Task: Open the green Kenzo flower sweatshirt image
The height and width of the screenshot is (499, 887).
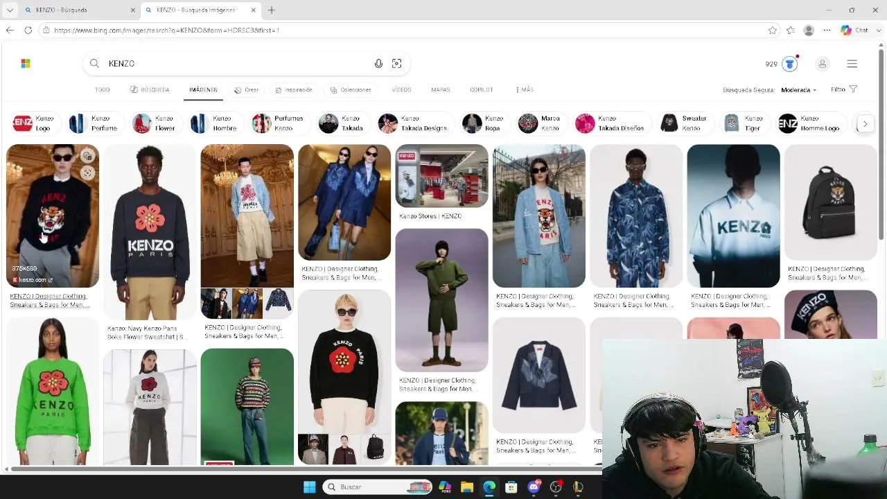Action: pyautogui.click(x=53, y=392)
